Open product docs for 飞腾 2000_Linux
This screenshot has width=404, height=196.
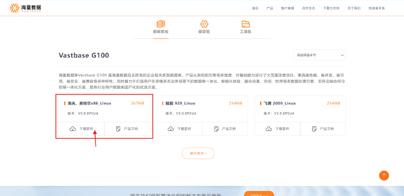pos(323,129)
